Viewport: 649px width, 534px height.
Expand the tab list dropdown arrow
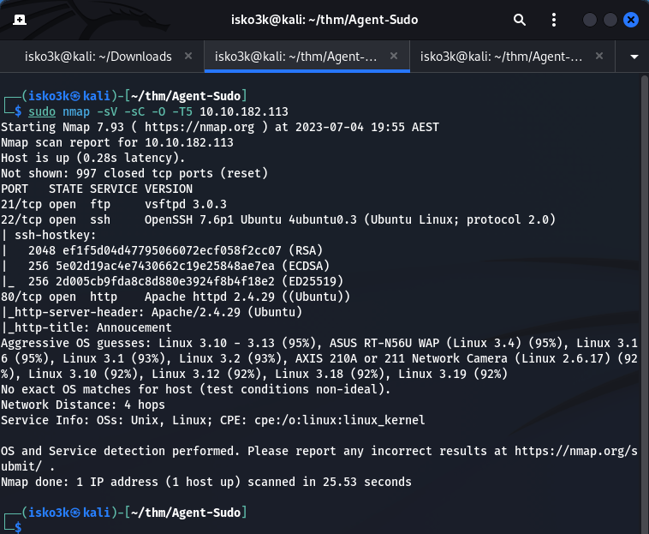(634, 57)
